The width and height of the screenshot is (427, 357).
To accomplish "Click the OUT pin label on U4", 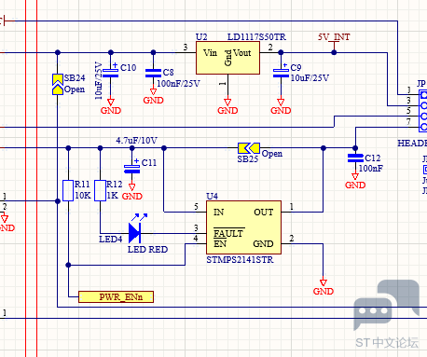I will [x=264, y=213].
